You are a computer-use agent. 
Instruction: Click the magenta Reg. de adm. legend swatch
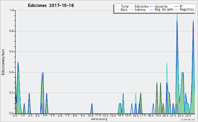point(151,10)
